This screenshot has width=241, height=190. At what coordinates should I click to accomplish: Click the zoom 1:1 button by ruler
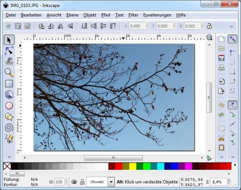click(x=209, y=37)
